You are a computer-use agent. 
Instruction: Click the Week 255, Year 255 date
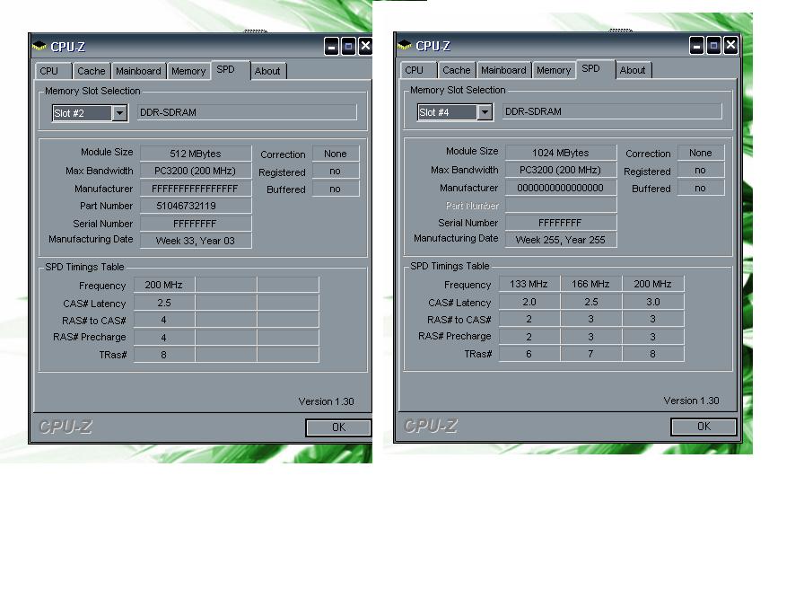coord(561,240)
